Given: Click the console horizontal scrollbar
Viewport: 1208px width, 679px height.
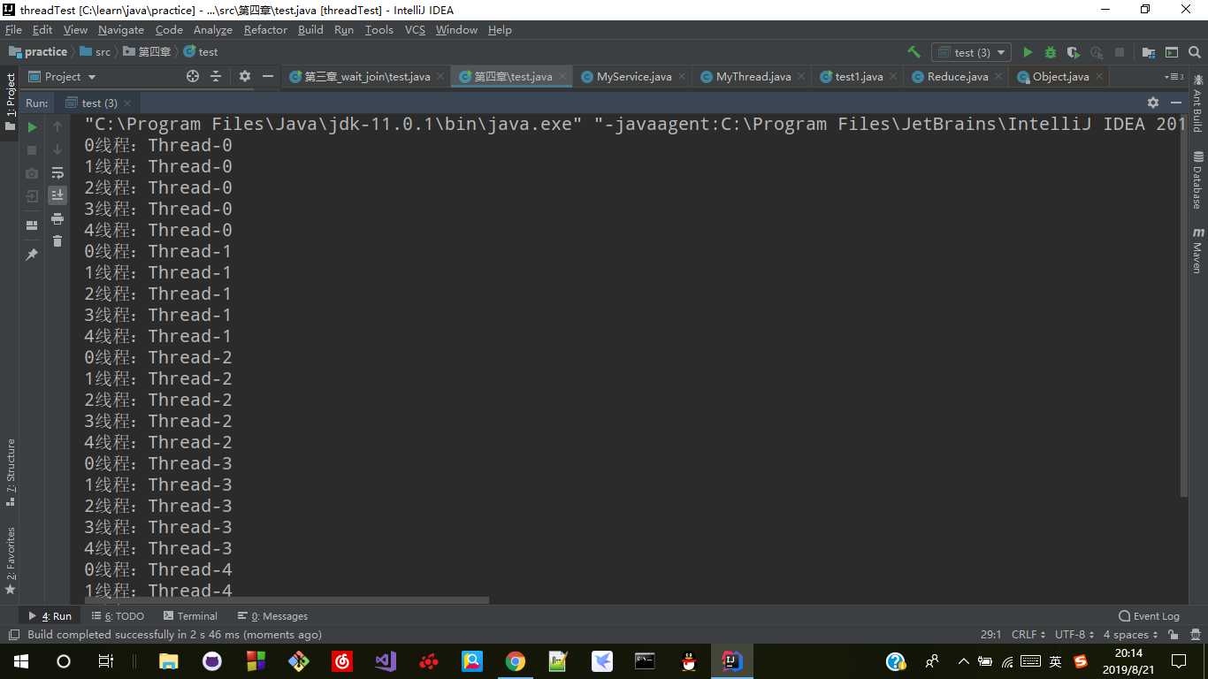Looking at the screenshot, I should 286,600.
